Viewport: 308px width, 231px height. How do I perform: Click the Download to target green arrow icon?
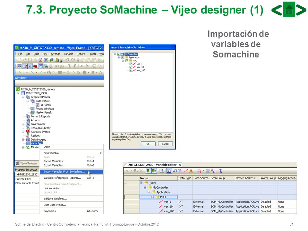click(51, 60)
